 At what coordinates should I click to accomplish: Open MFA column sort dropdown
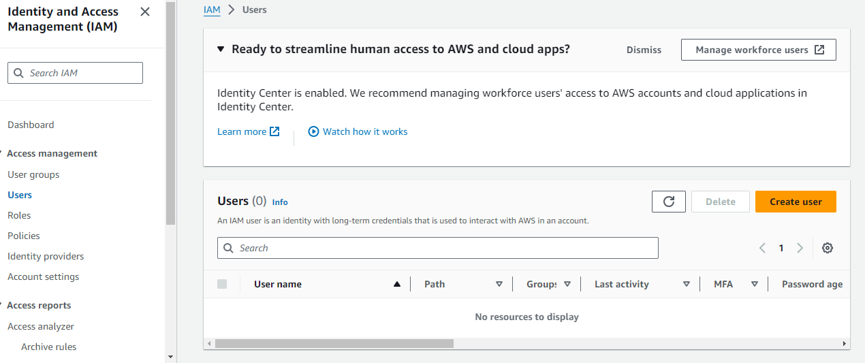pyautogui.click(x=755, y=284)
